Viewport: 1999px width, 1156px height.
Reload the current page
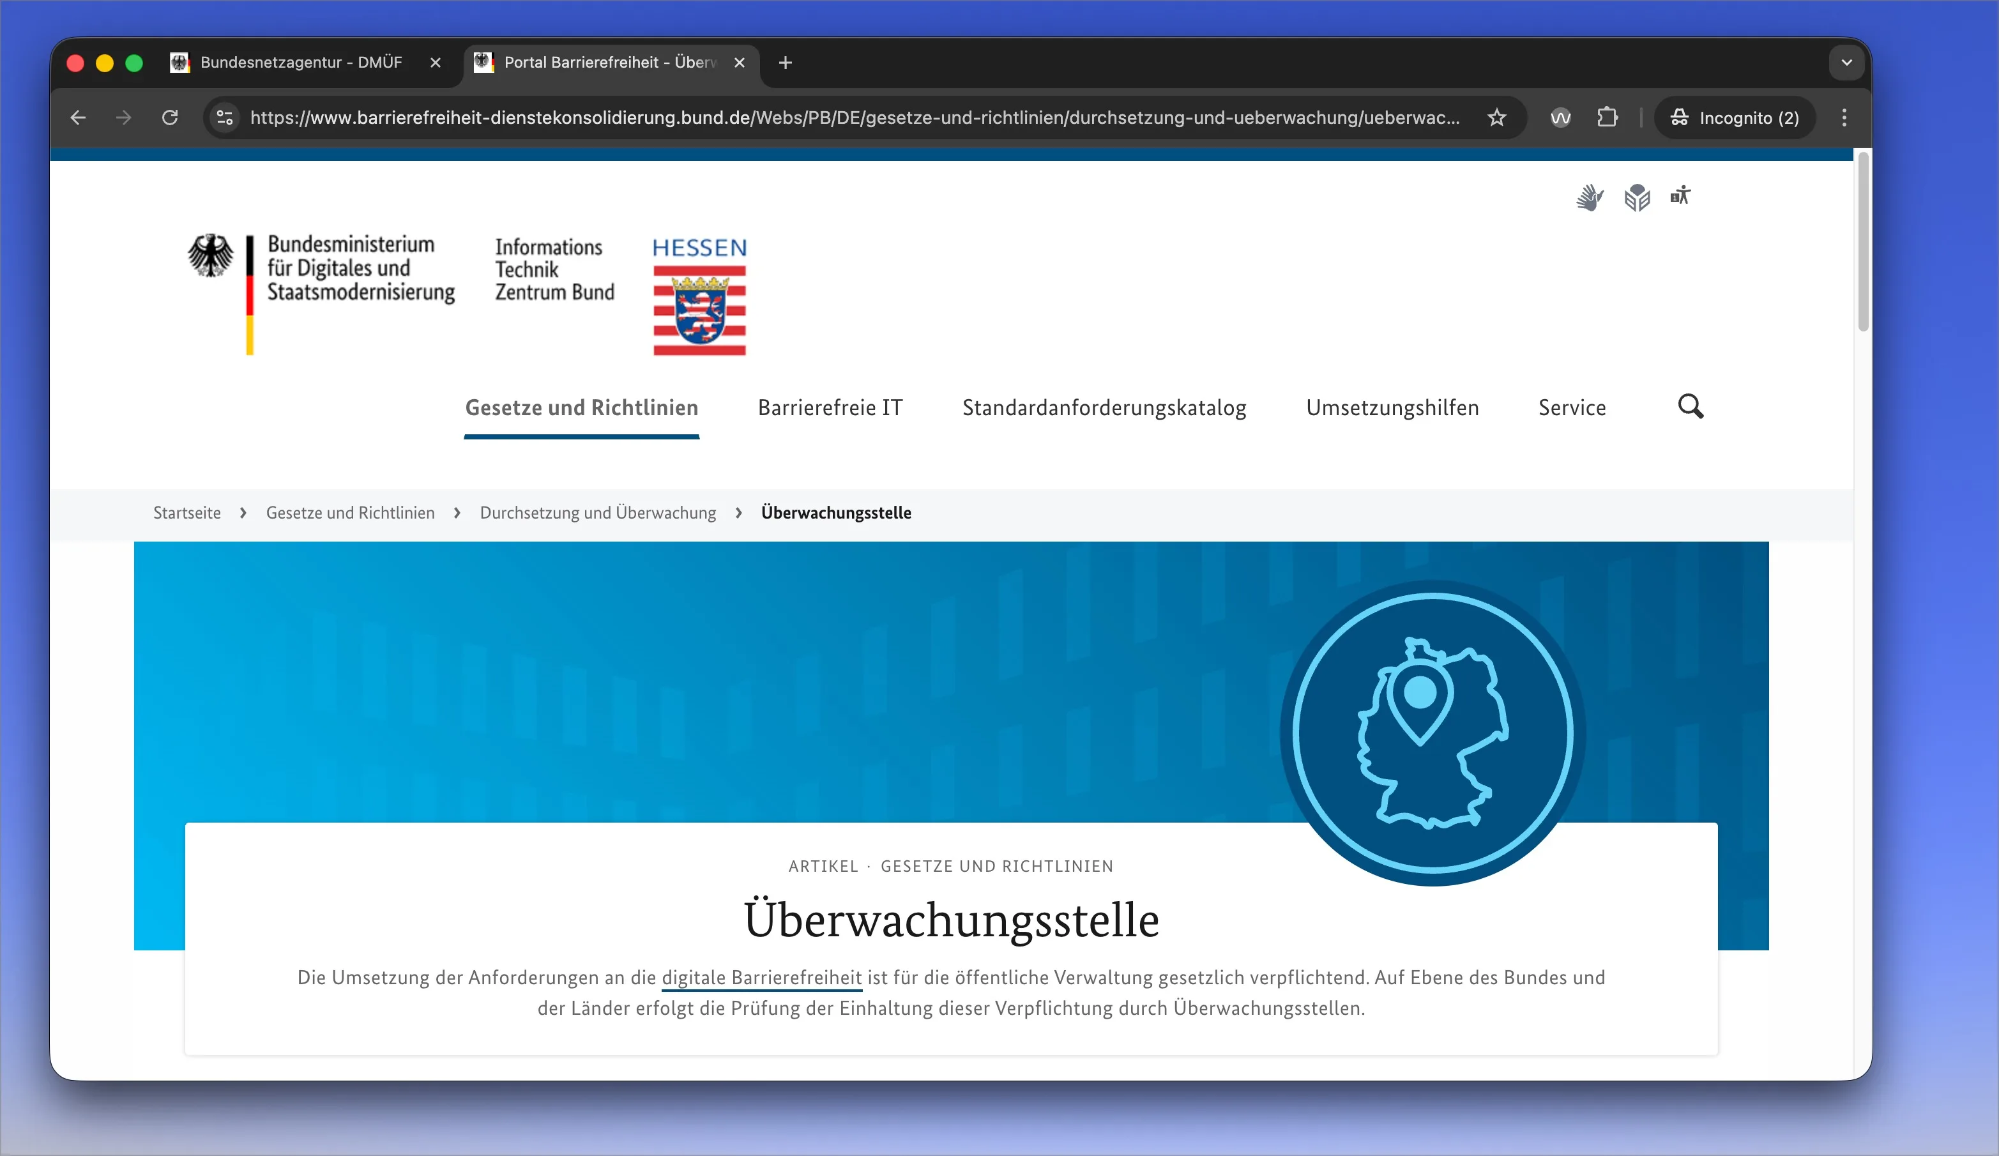(170, 118)
